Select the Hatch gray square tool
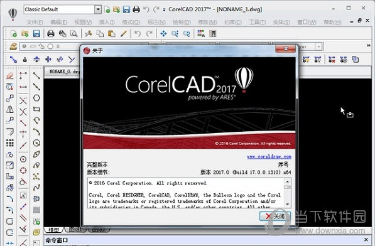This screenshot has height=246, width=375. (36, 210)
